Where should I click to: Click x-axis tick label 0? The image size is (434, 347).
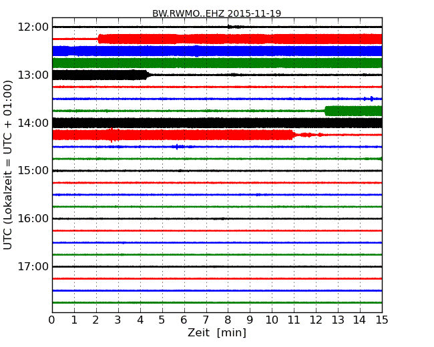[52, 320]
